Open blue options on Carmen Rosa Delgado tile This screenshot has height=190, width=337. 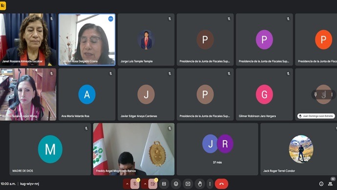coord(111,19)
